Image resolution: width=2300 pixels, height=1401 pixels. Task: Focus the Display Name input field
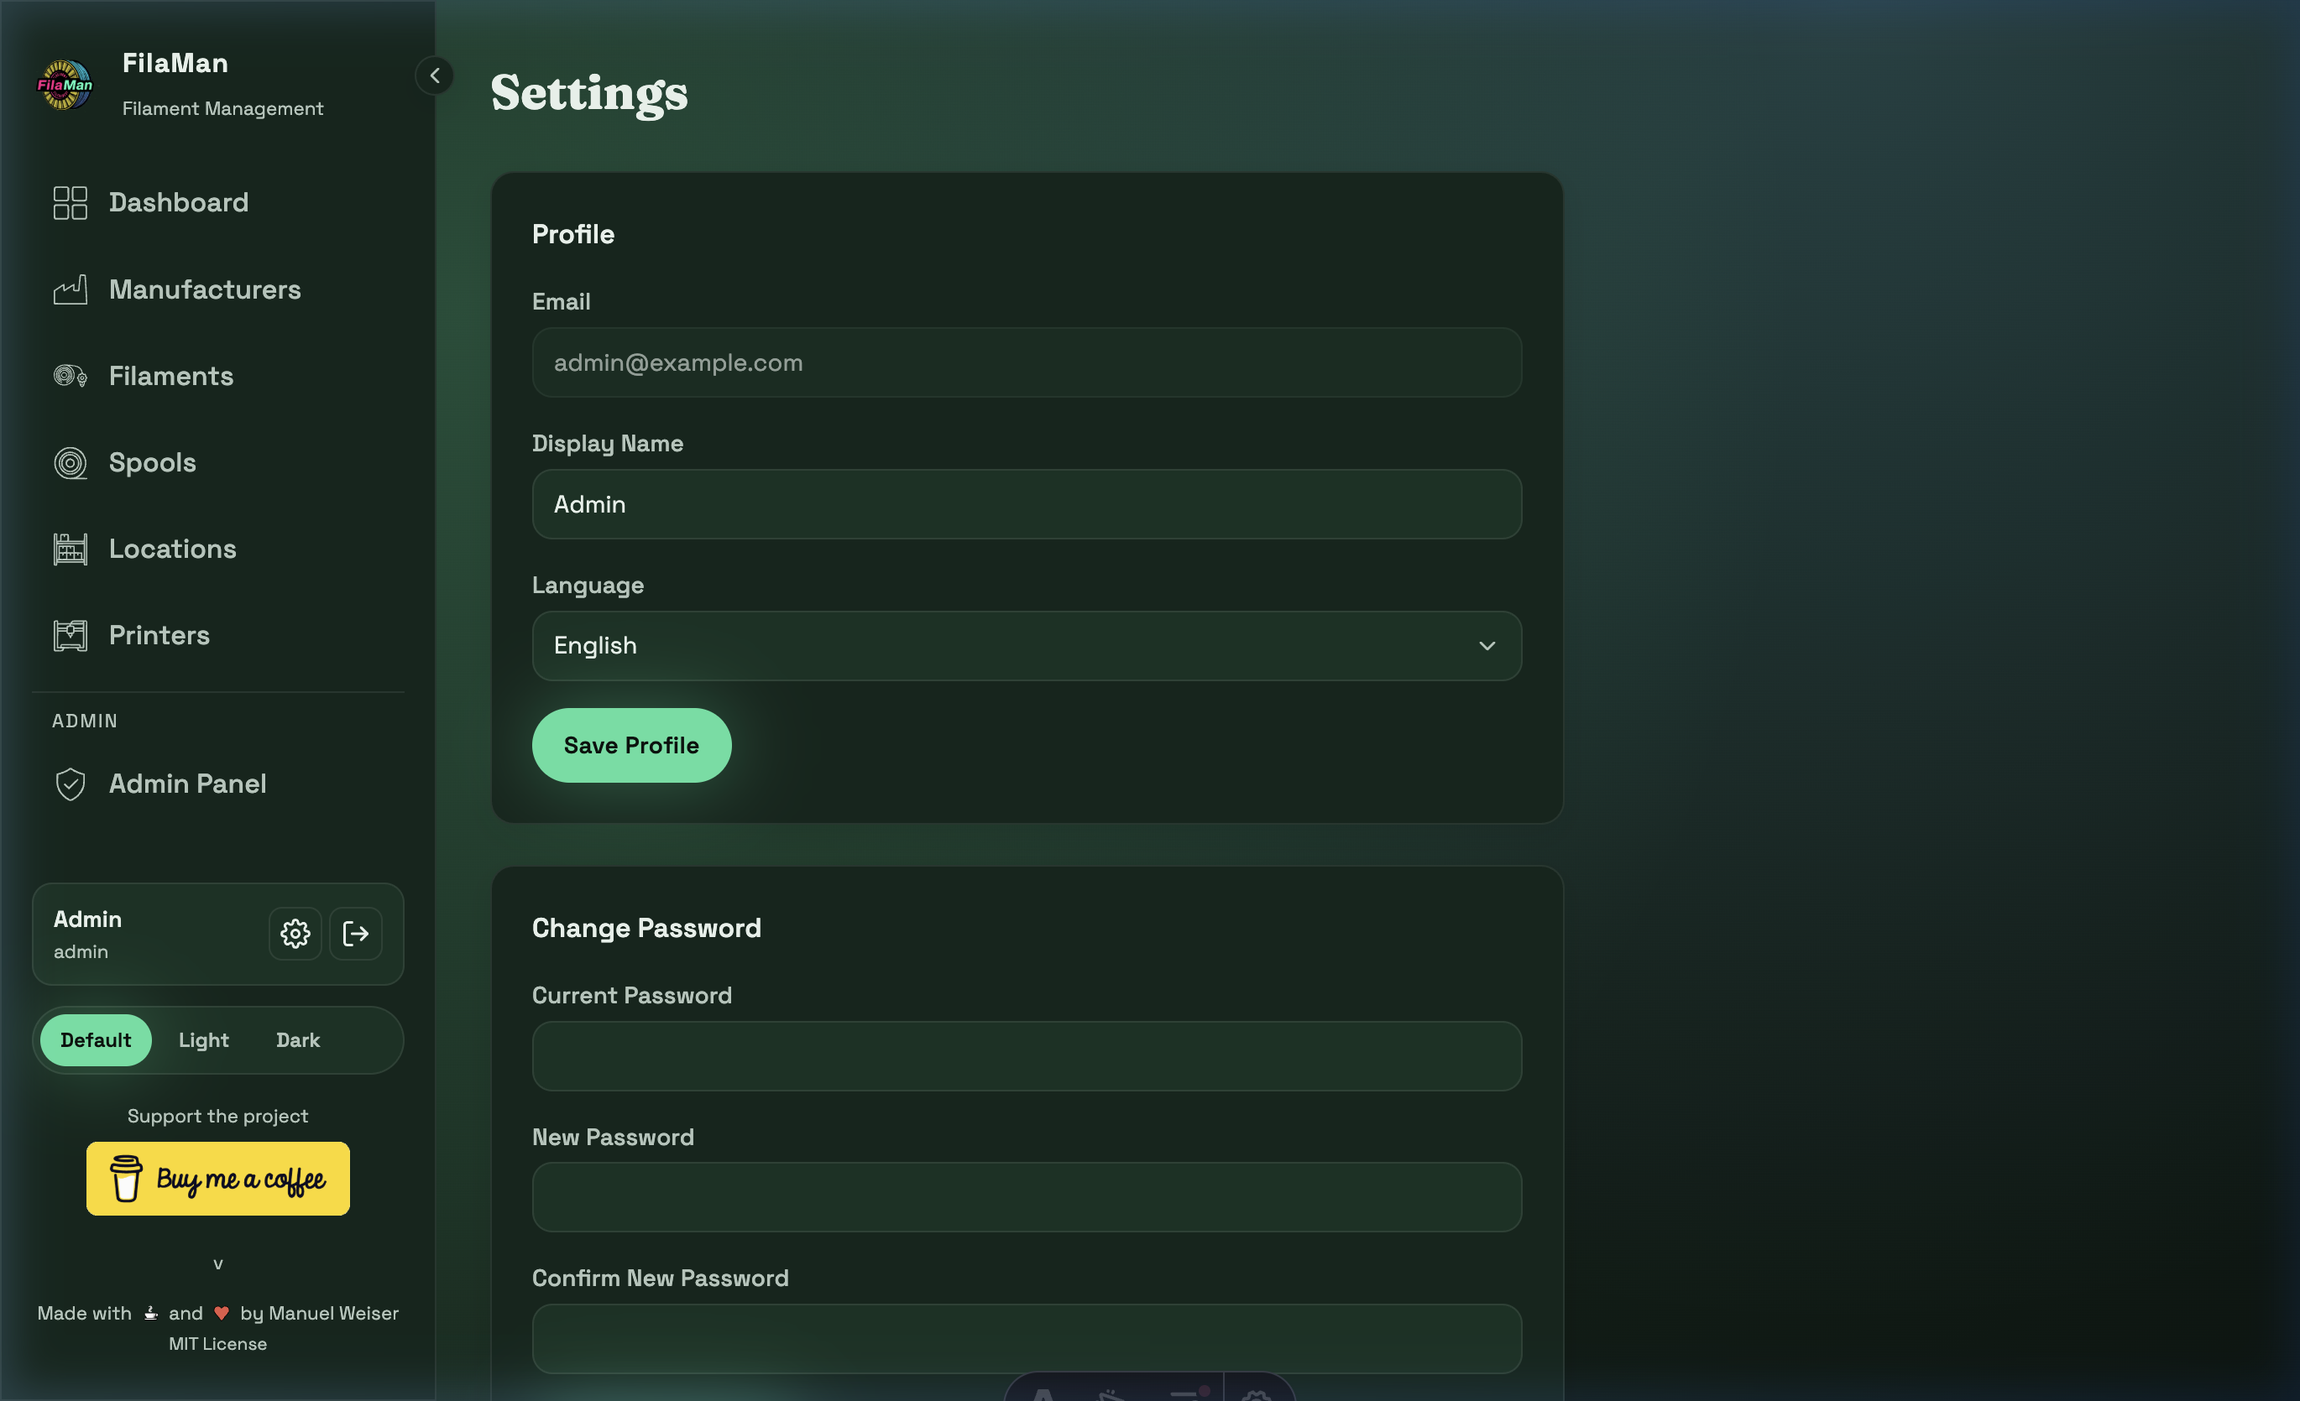point(1026,503)
